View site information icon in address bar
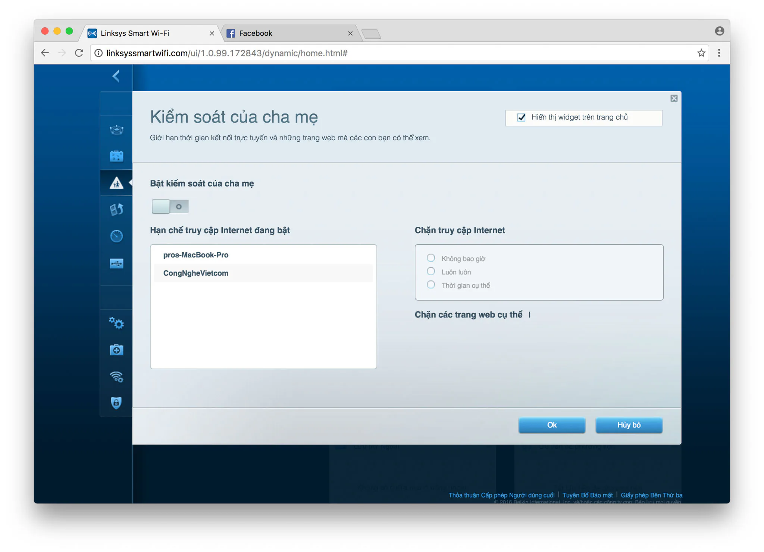This screenshot has width=764, height=552. 98,53
